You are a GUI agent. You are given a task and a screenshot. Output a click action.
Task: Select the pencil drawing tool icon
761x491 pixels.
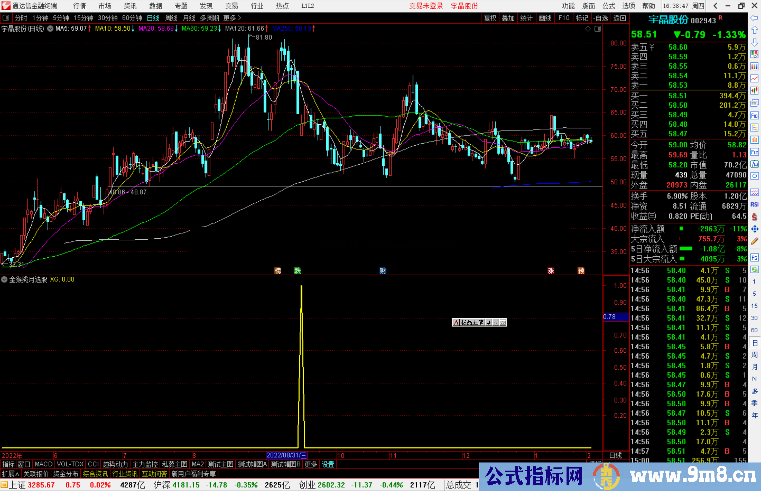754,241
